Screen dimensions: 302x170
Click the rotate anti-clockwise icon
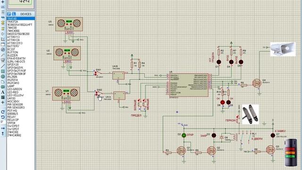click(x=3, y=117)
